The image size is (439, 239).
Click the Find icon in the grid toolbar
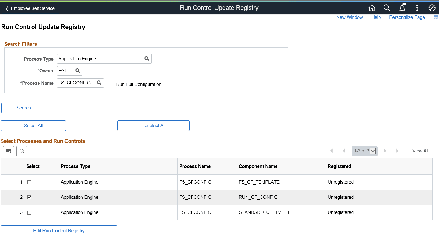click(22, 151)
